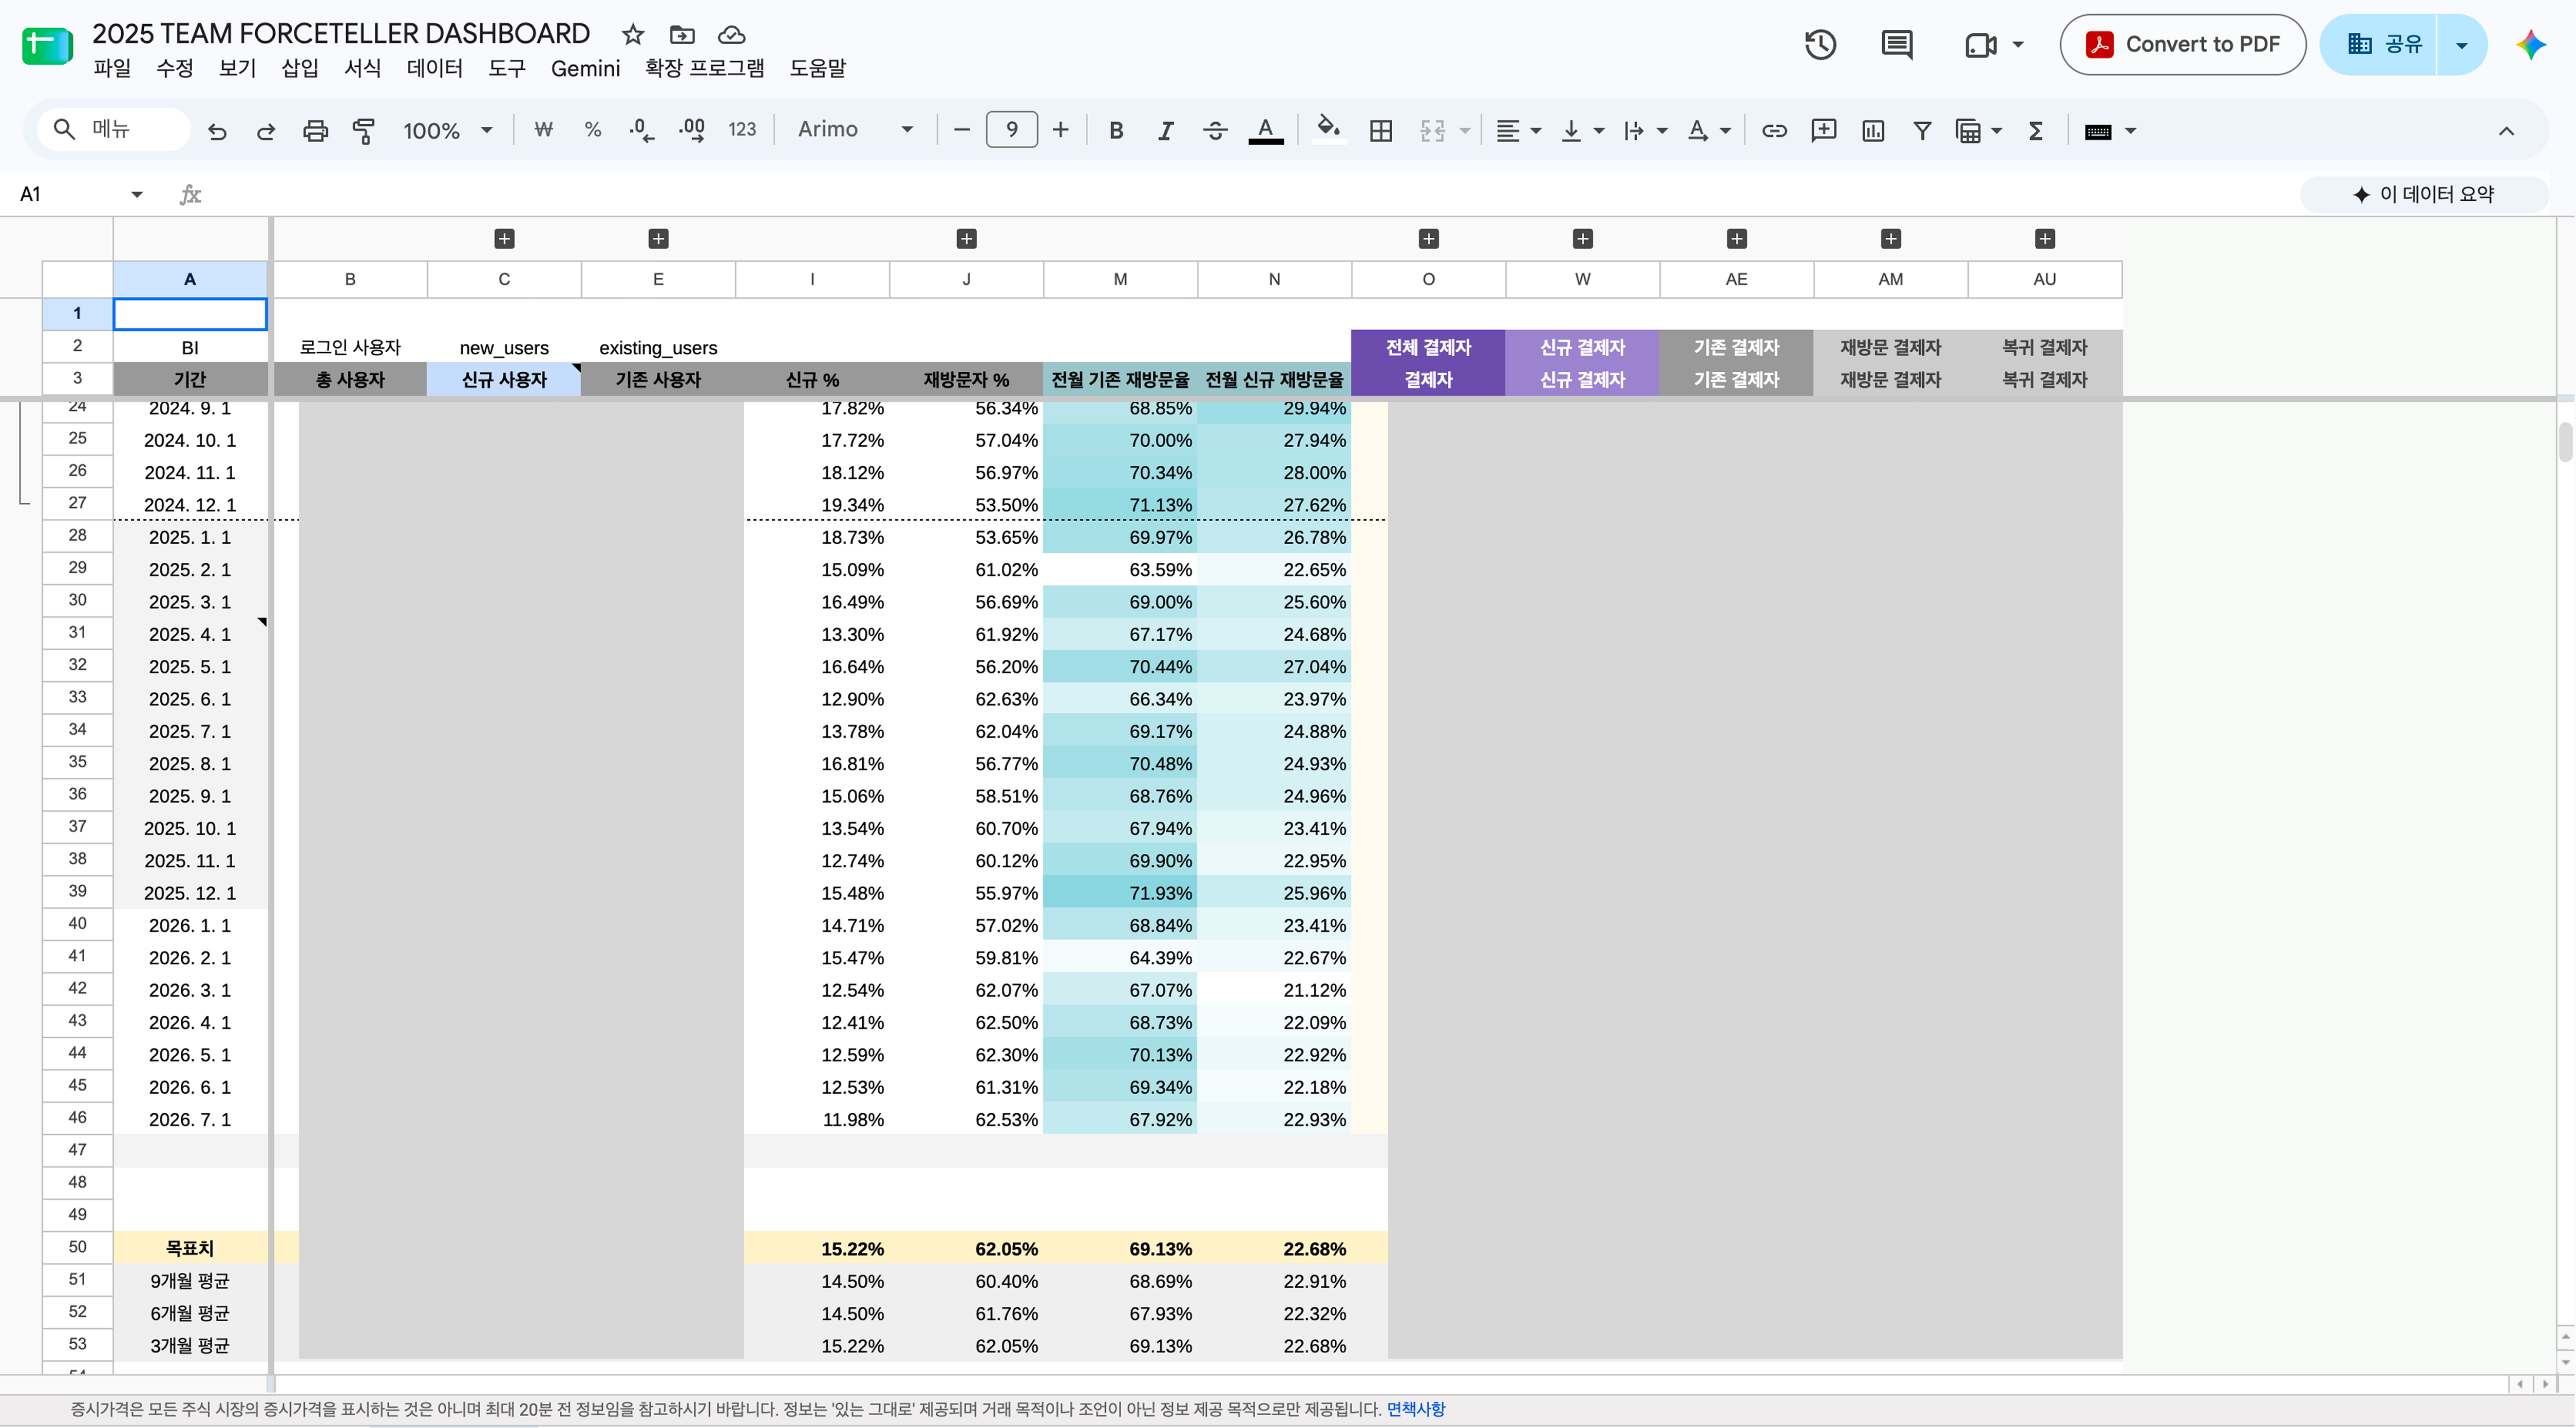Format as currency with won symbol

(x=543, y=130)
